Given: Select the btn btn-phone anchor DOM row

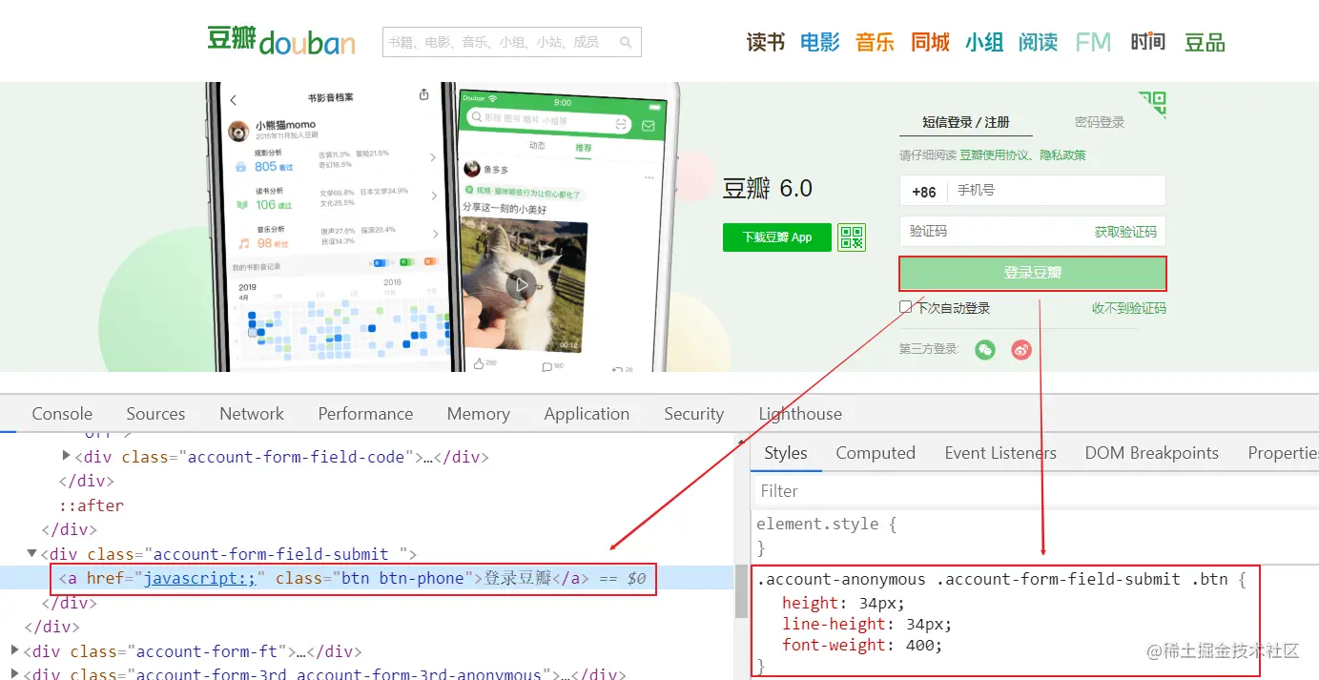Looking at the screenshot, I should pos(367,578).
